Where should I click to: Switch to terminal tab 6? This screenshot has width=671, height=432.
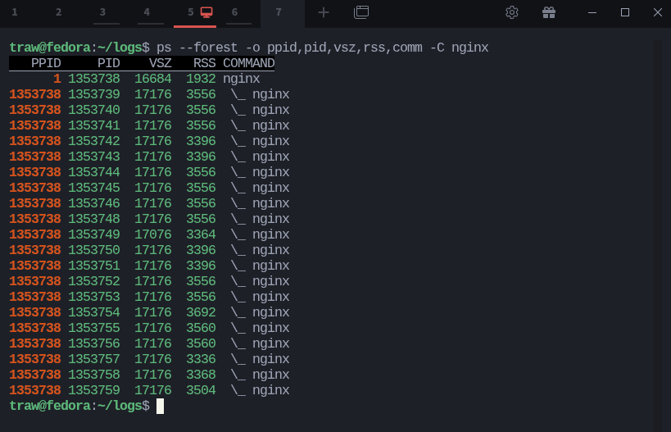click(234, 12)
